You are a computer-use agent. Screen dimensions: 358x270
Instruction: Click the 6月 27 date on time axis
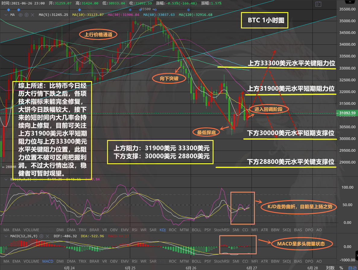click(x=252, y=268)
